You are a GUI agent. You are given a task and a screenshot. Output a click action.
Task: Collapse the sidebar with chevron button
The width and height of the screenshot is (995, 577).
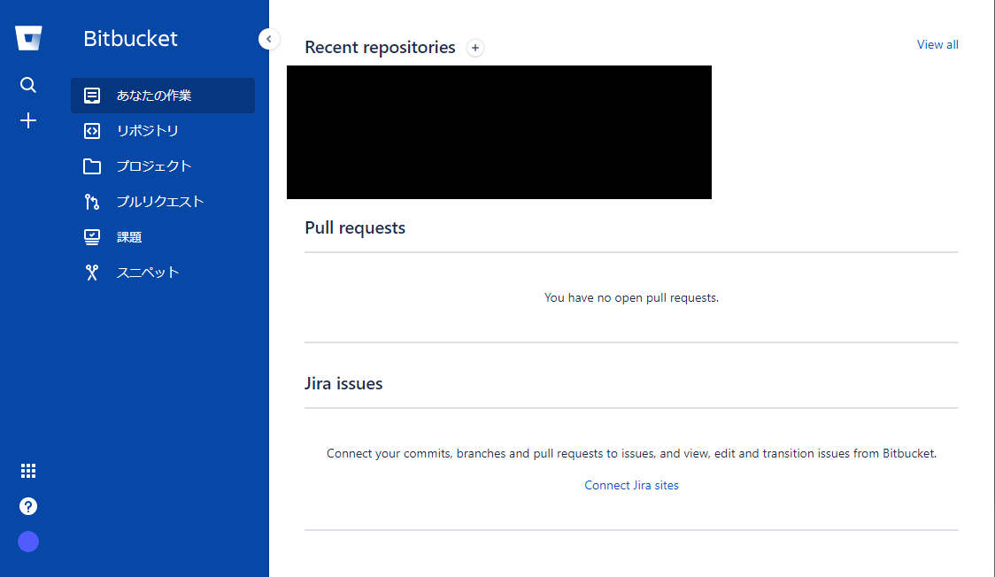pos(269,39)
